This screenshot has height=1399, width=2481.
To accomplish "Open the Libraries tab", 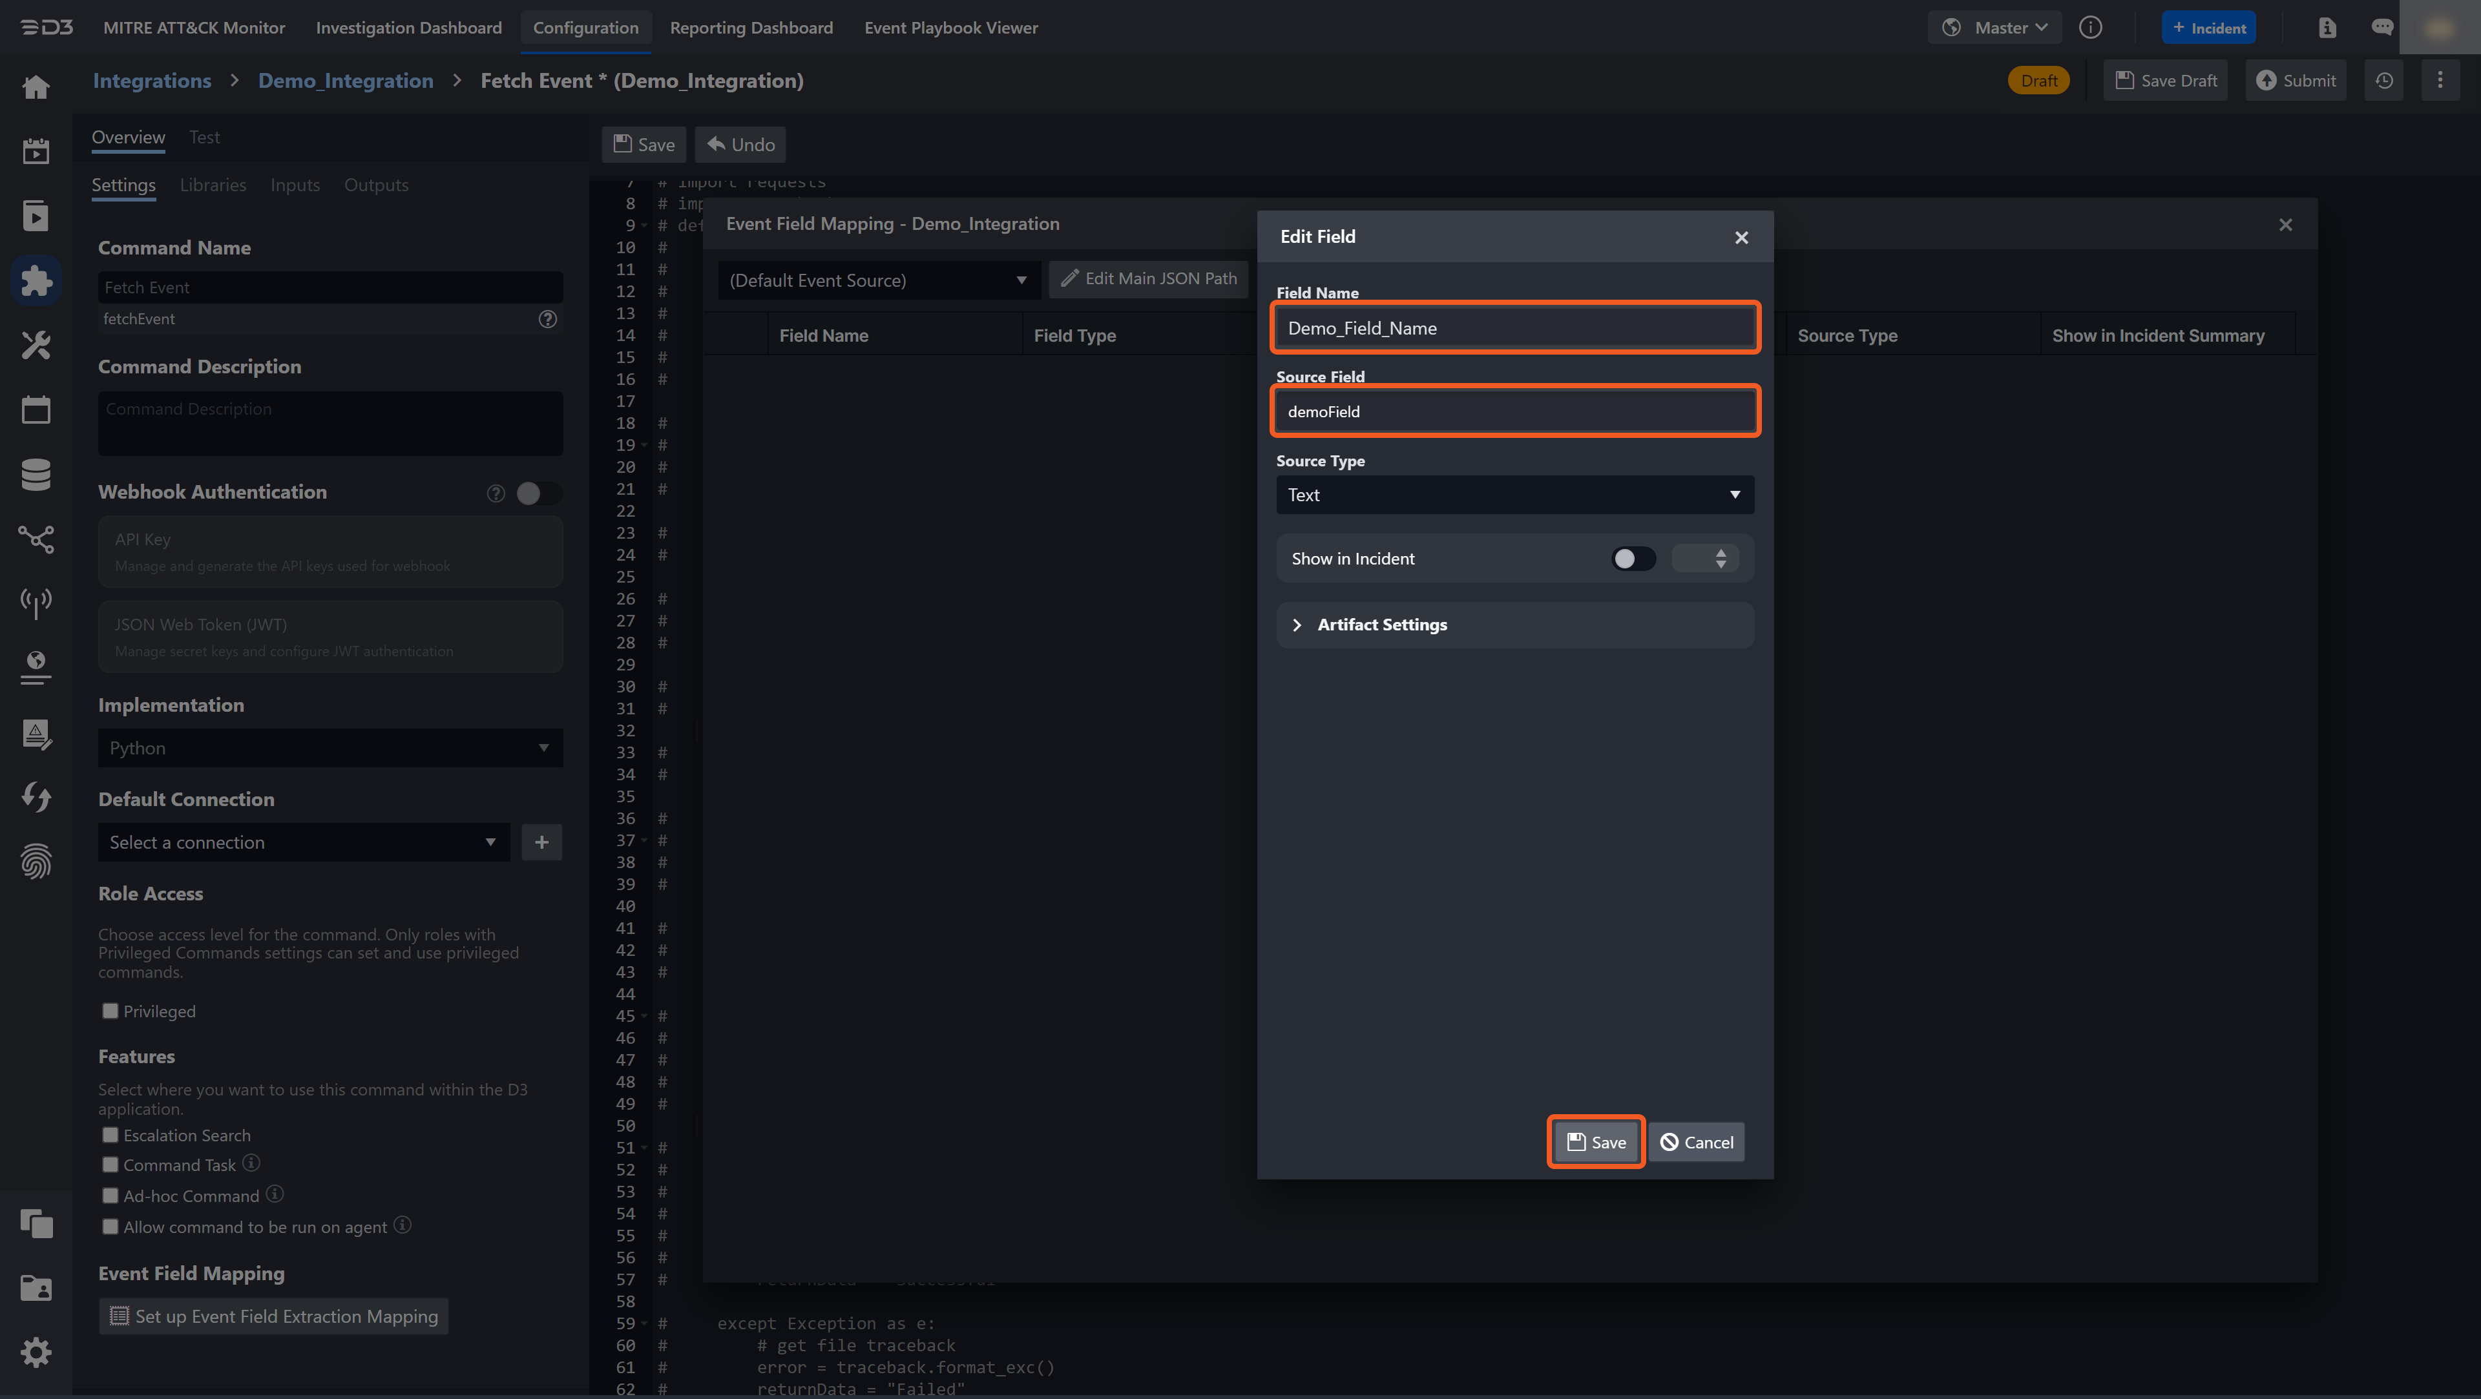I will [x=213, y=185].
